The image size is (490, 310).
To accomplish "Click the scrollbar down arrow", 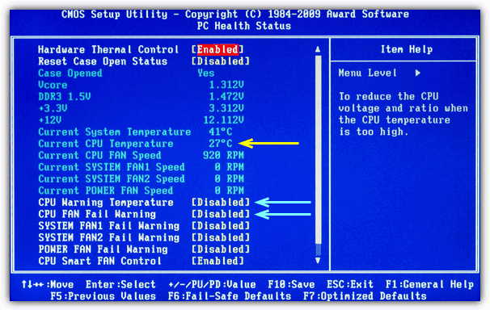I will [318, 260].
